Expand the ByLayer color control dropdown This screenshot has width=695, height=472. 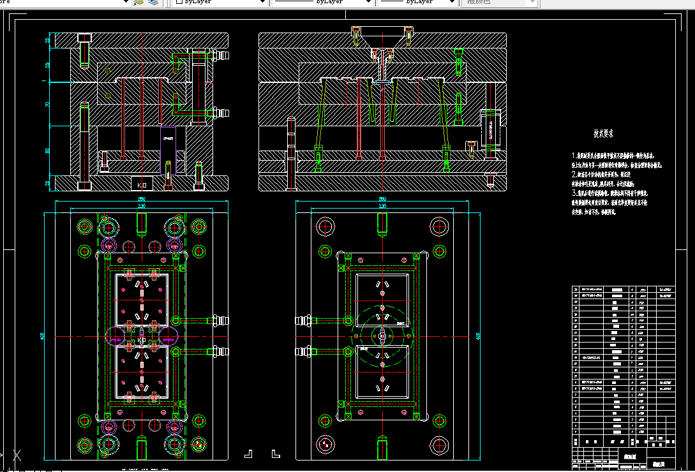point(262,3)
